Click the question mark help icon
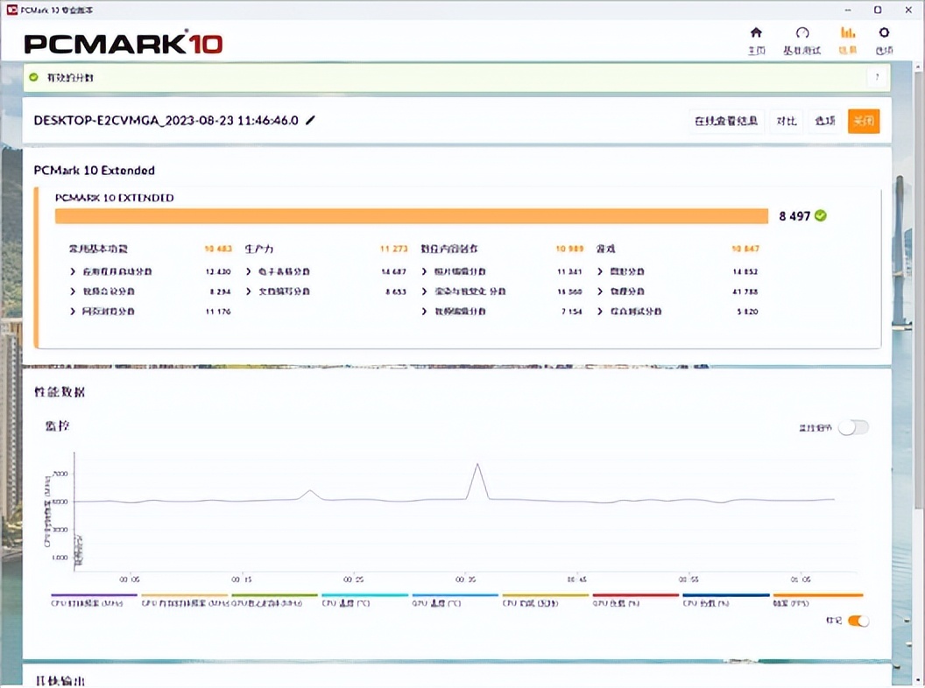 tap(877, 78)
